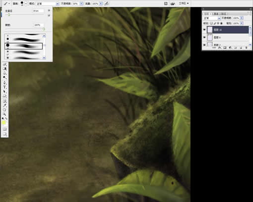This screenshot has height=202, width=253.
Task: Open the workspace menu button
Action: [184, 3]
